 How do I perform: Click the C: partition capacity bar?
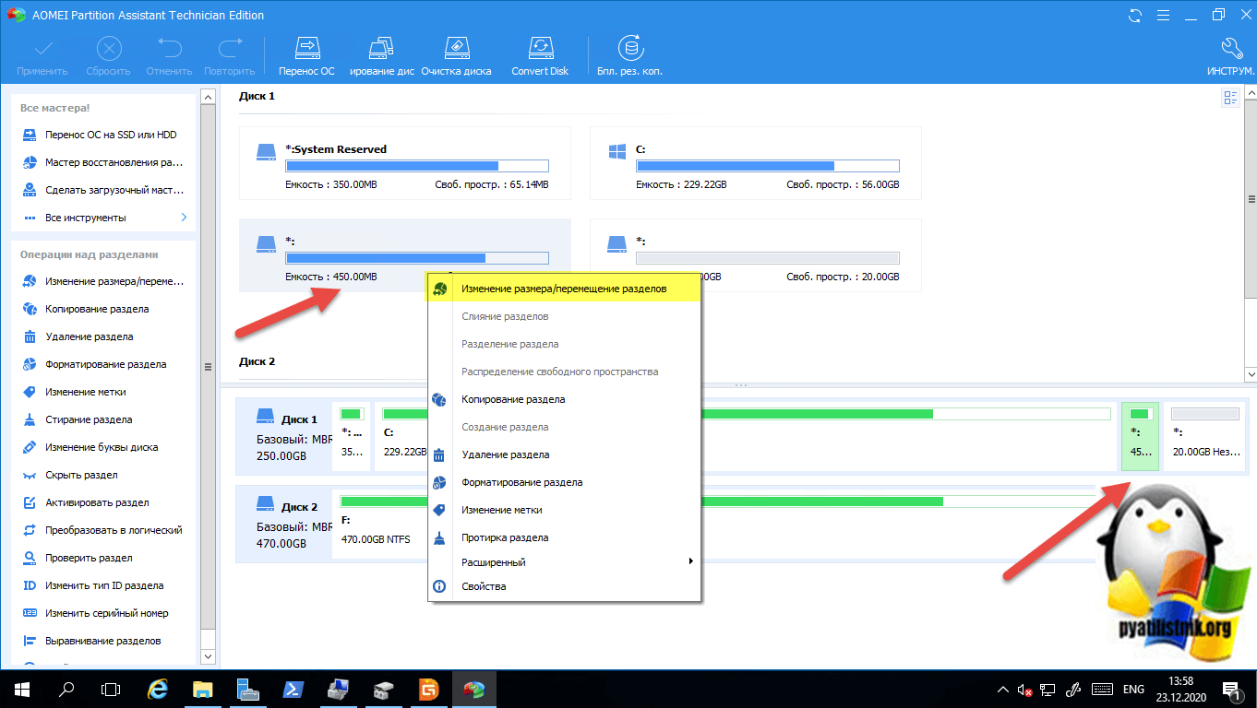pyautogui.click(x=767, y=166)
